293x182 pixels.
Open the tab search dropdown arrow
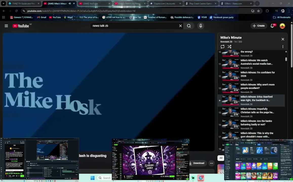(3, 4)
